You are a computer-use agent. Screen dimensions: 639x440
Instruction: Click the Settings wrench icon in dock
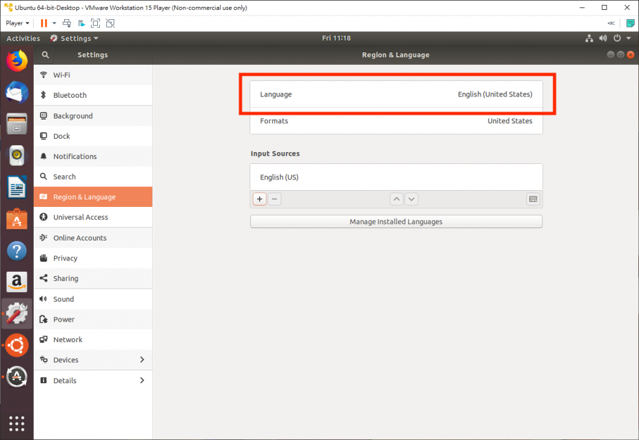[17, 314]
